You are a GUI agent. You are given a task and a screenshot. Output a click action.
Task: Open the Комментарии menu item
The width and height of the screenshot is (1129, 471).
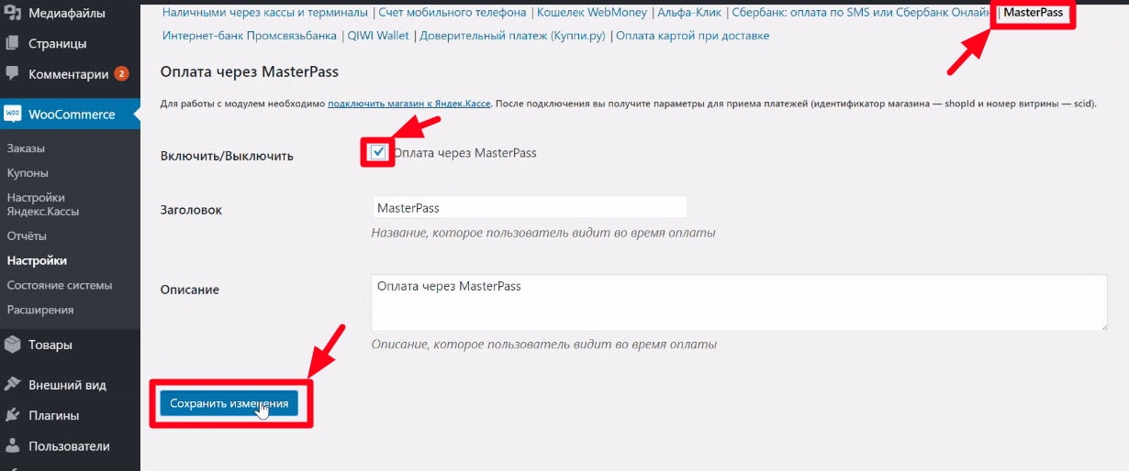click(x=70, y=74)
